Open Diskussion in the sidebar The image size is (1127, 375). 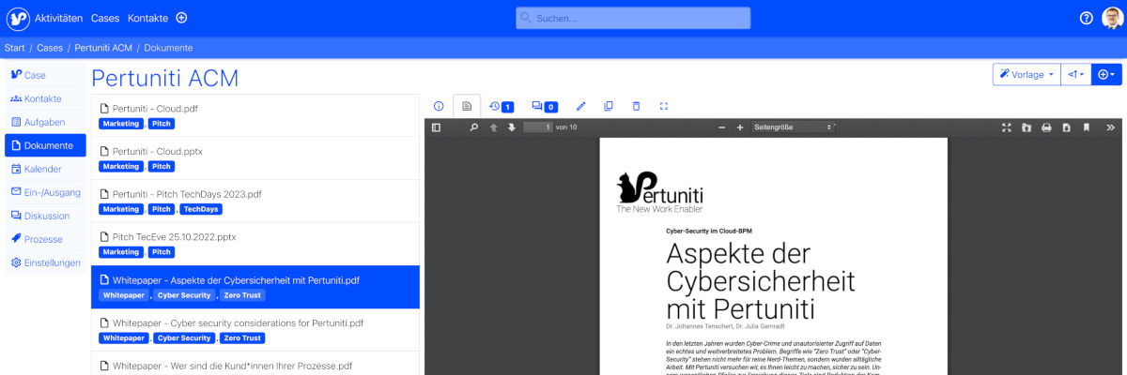point(45,216)
